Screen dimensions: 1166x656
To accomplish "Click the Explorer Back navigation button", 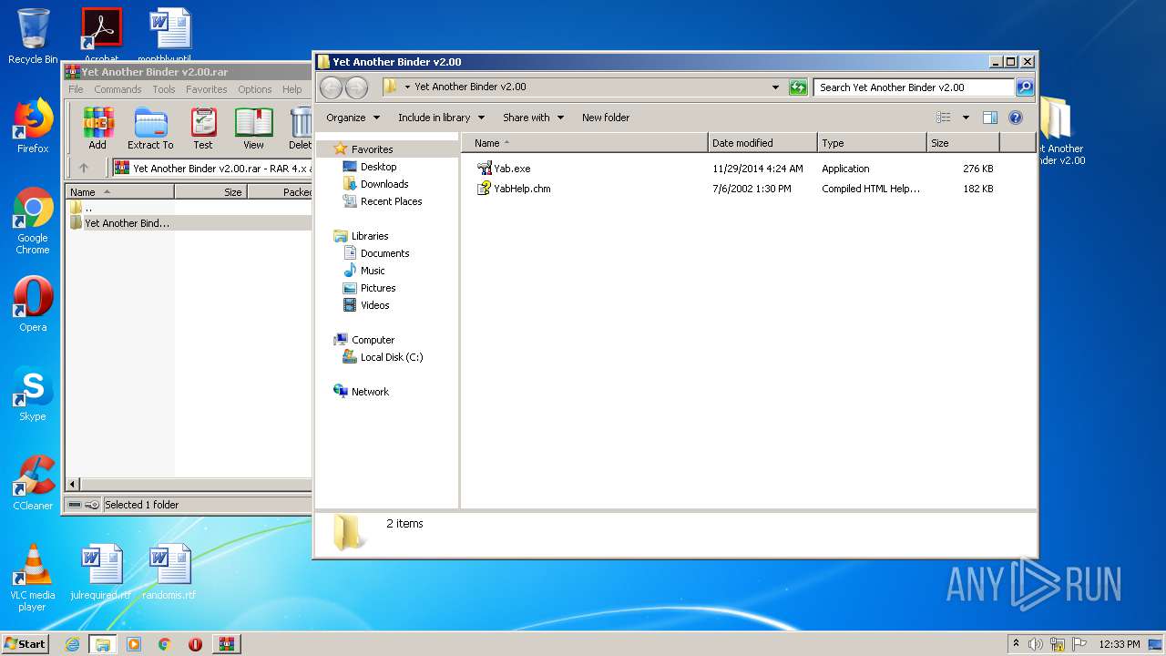I will tap(331, 87).
